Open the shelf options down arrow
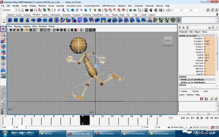 4,22
